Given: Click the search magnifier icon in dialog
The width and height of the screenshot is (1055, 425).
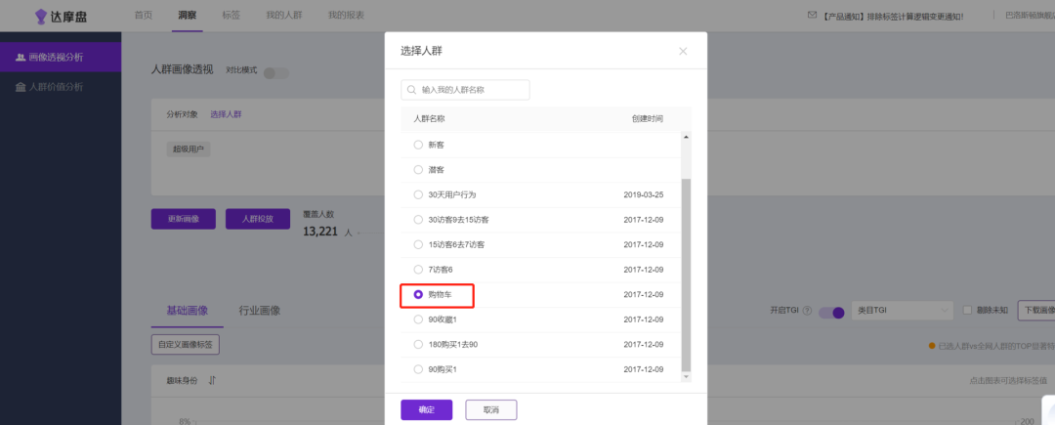Looking at the screenshot, I should click(x=411, y=90).
